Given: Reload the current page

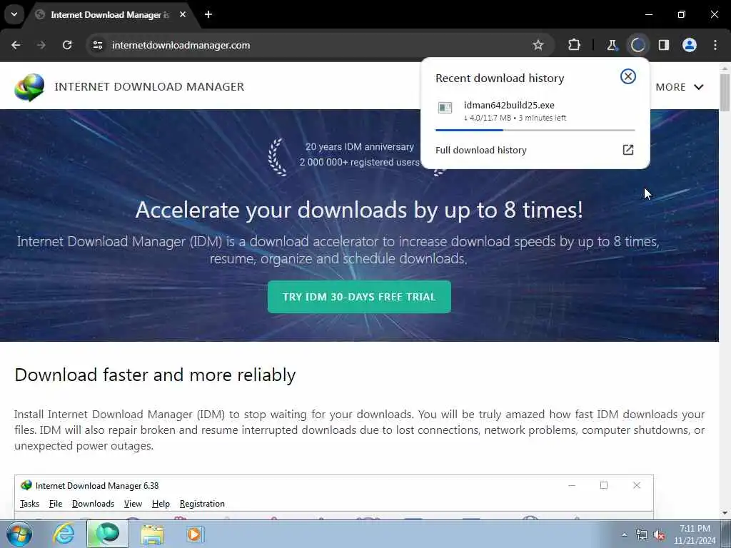Looking at the screenshot, I should (x=67, y=45).
